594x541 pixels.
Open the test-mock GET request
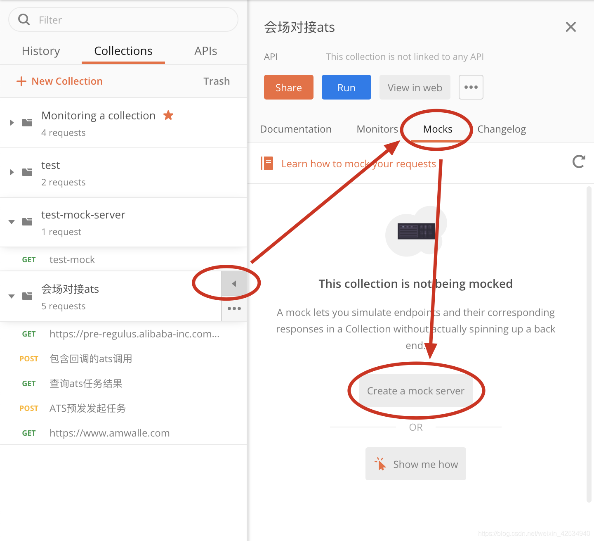point(123,259)
